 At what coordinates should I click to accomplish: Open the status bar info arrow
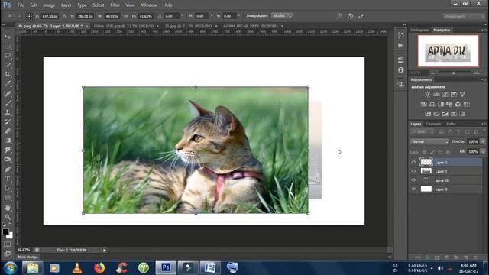(105, 250)
